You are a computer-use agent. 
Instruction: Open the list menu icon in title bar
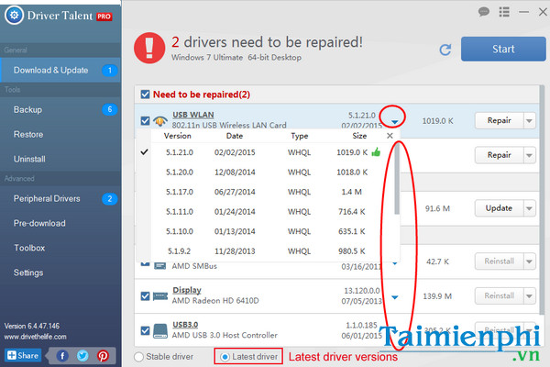504,12
